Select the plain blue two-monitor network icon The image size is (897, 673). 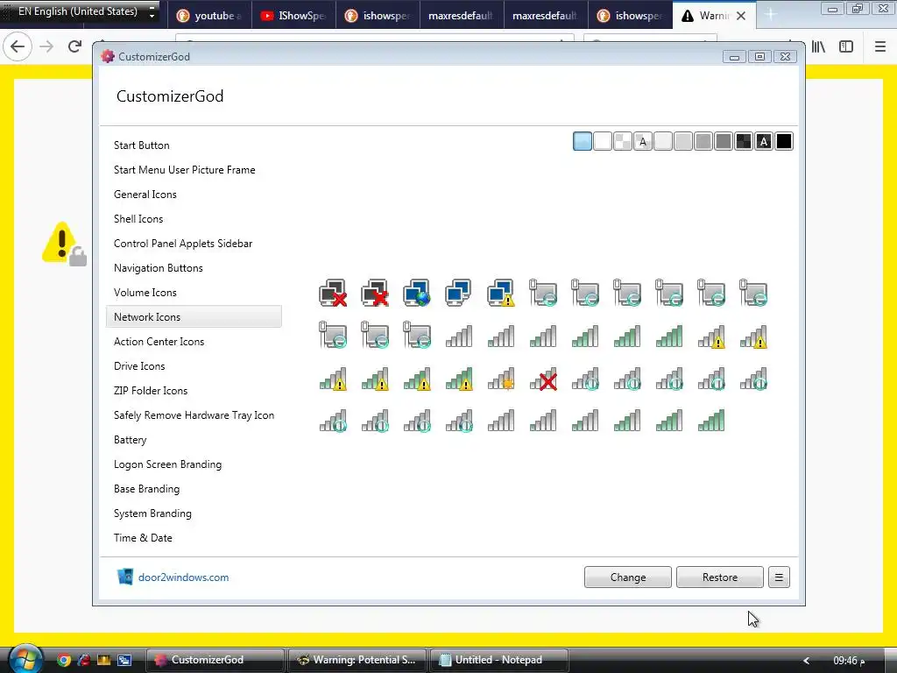(x=459, y=292)
